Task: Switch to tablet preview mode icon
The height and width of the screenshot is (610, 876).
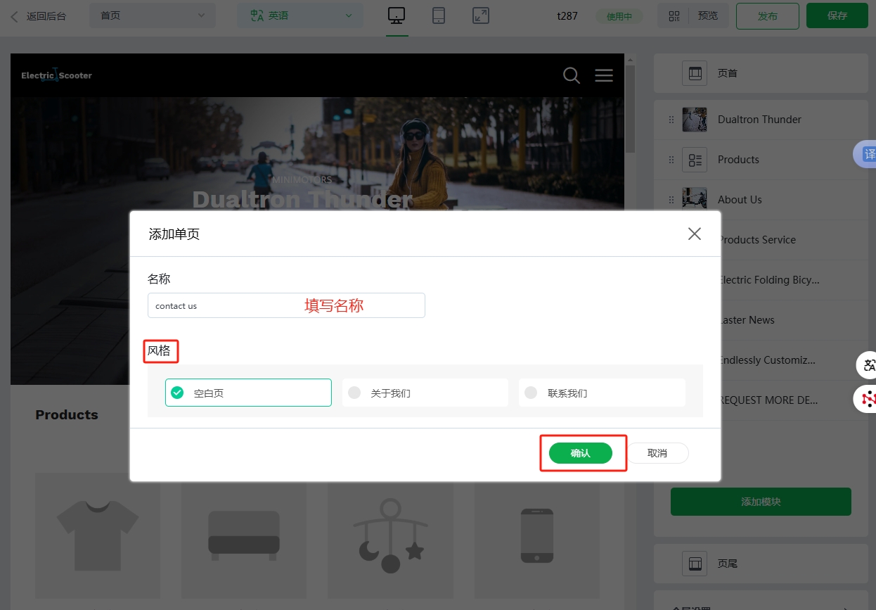Action: tap(439, 15)
